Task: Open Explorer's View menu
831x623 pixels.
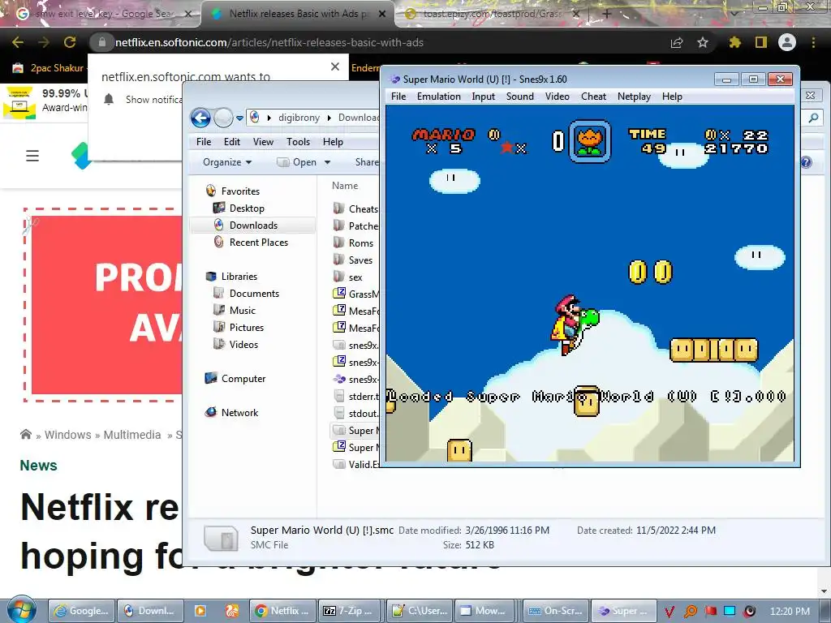Action: pos(263,141)
